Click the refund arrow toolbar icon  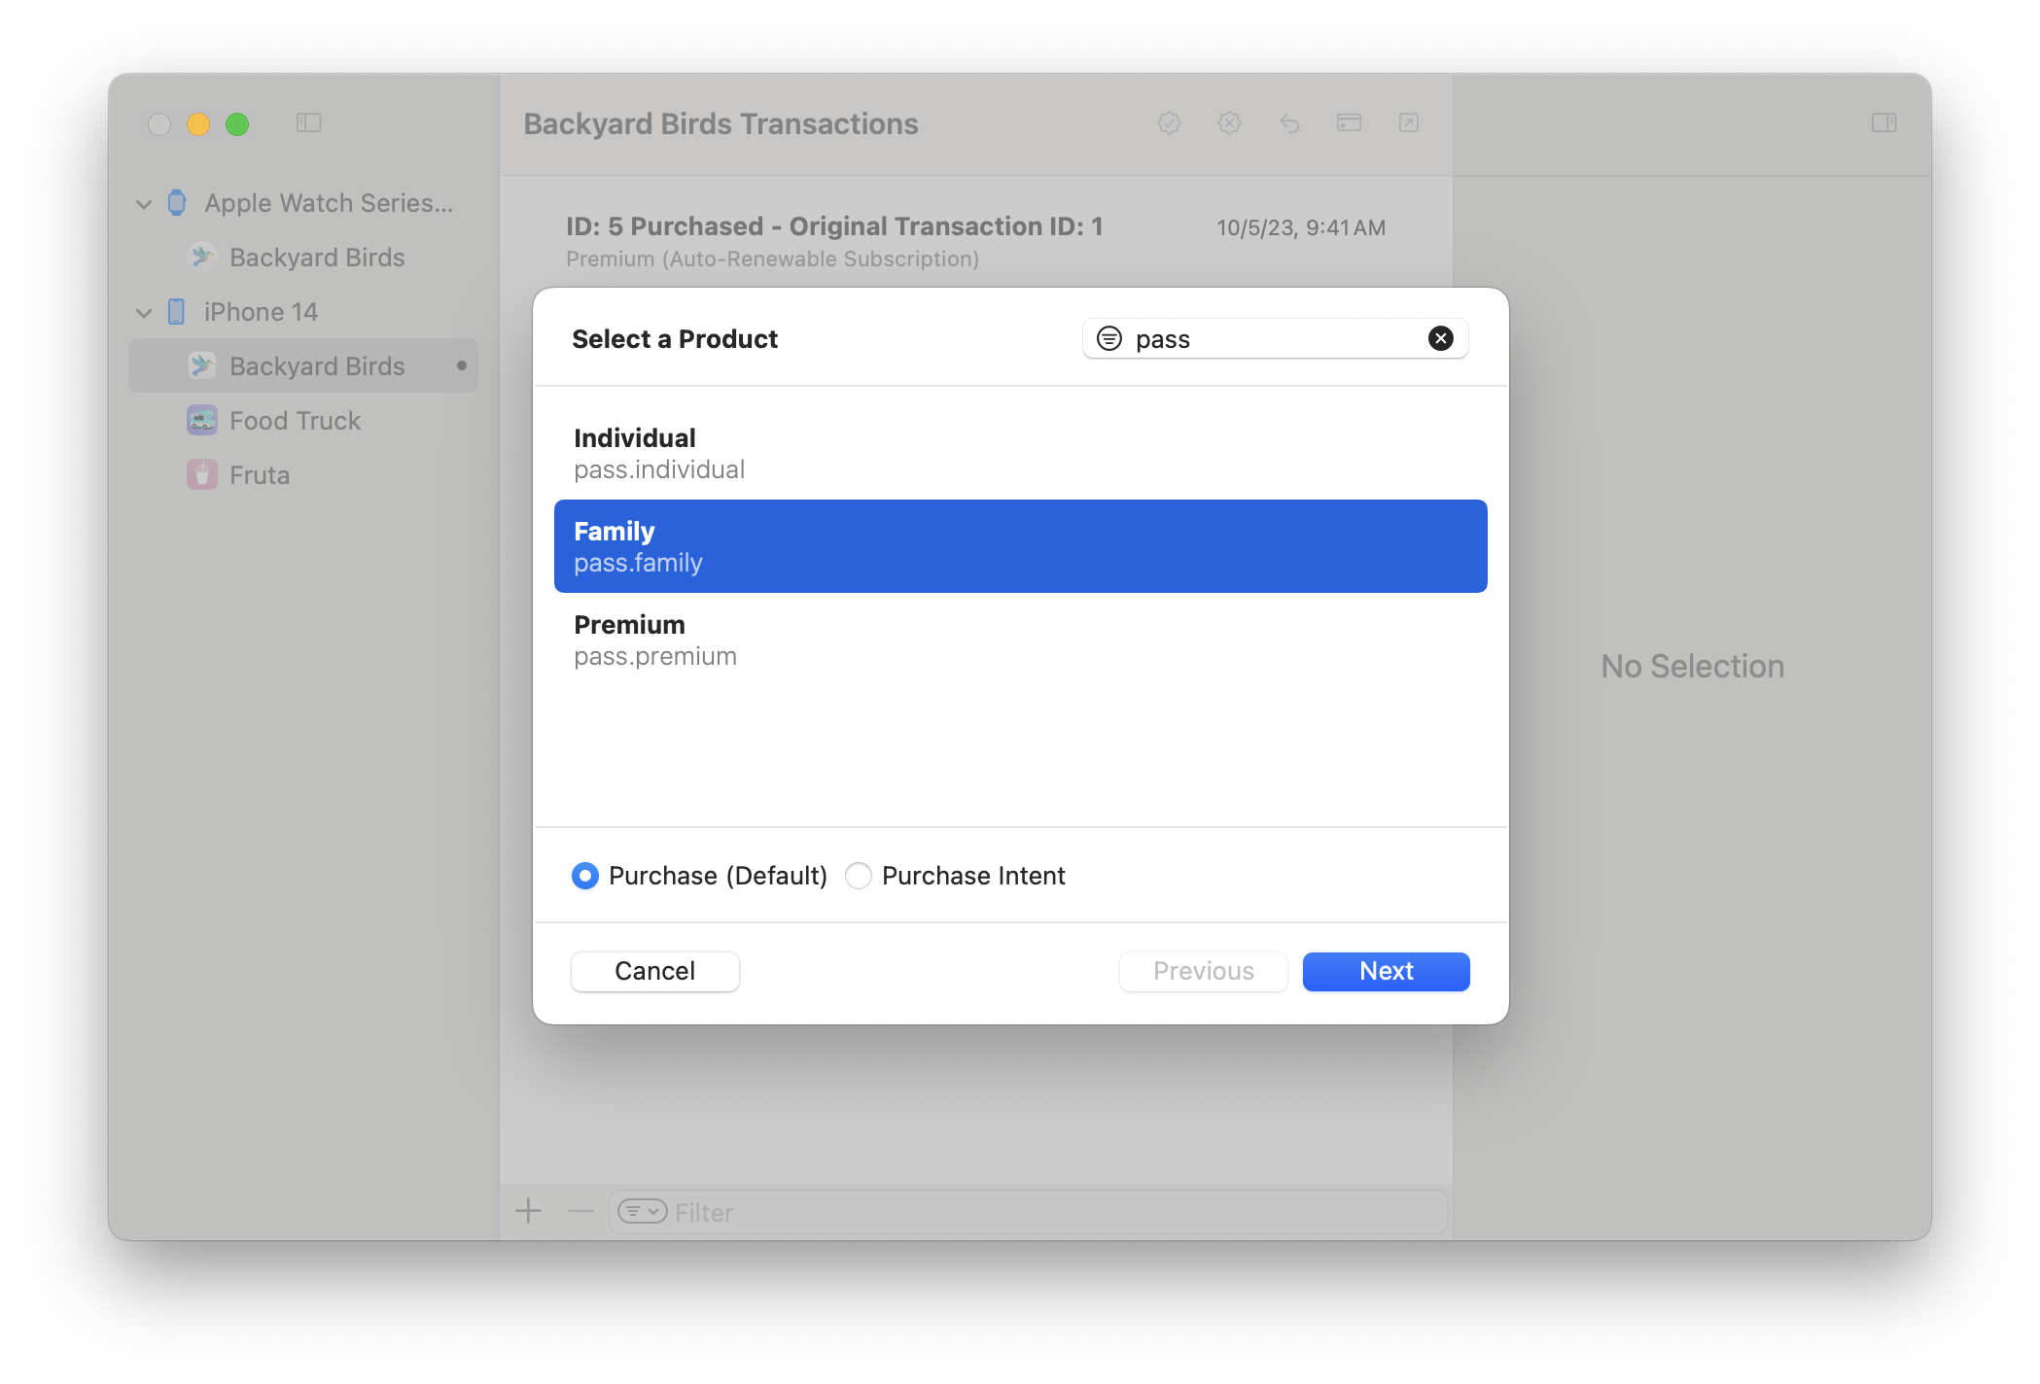pos(1289,123)
